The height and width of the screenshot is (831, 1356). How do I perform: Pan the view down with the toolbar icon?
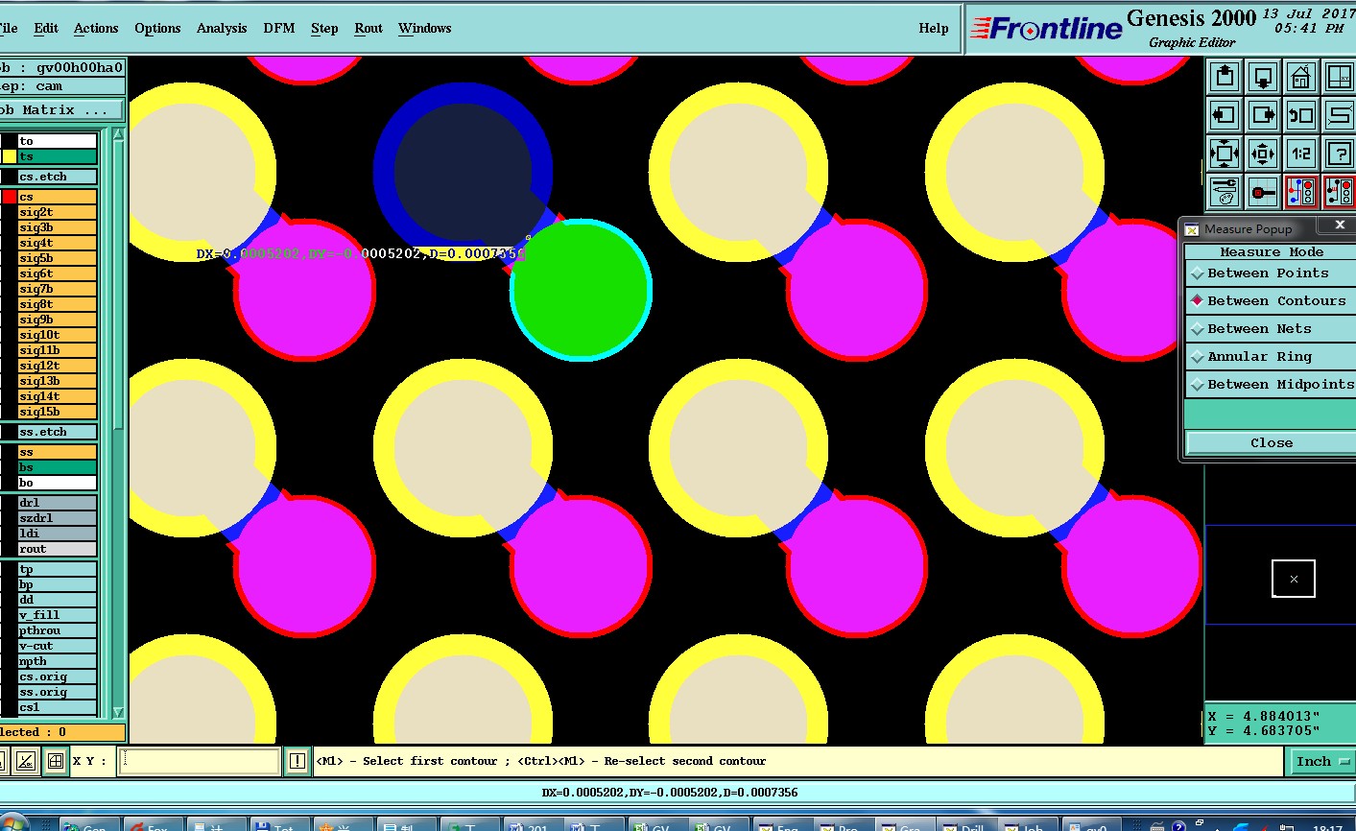point(1263,77)
